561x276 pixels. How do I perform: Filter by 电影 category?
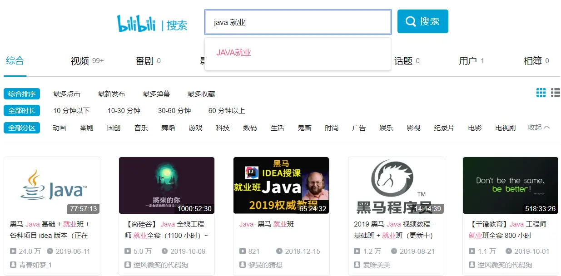pos(475,128)
